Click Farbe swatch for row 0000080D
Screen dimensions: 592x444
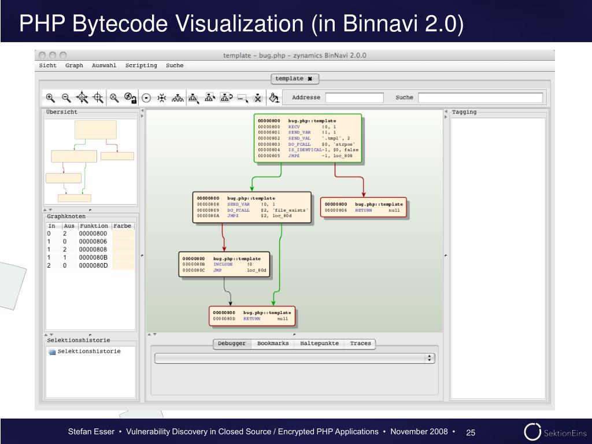(x=123, y=265)
